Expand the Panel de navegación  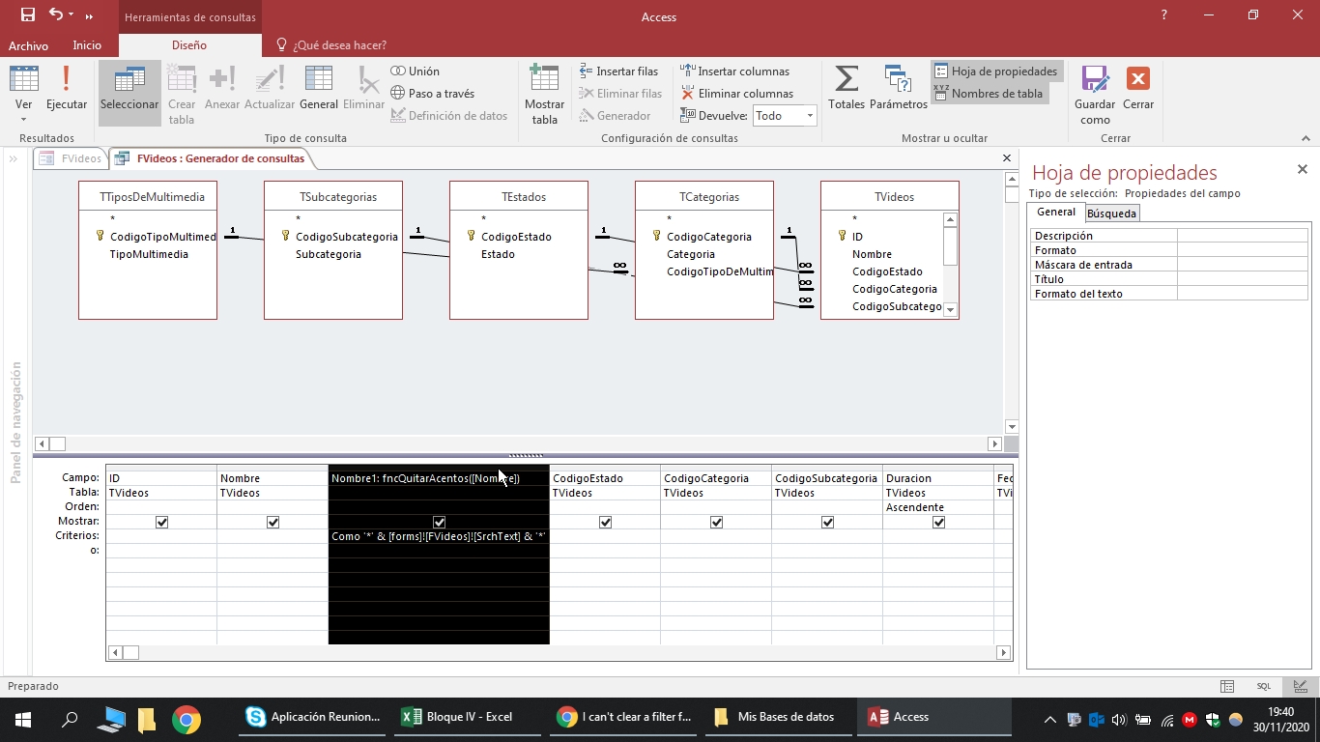tap(15, 158)
